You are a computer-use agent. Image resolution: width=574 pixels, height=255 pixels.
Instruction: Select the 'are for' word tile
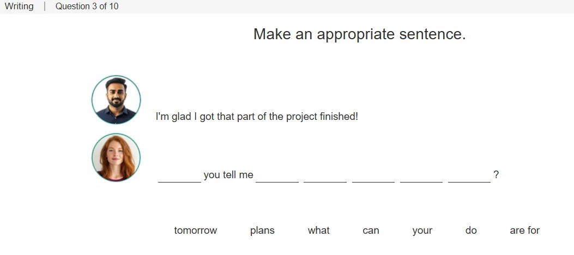click(524, 230)
